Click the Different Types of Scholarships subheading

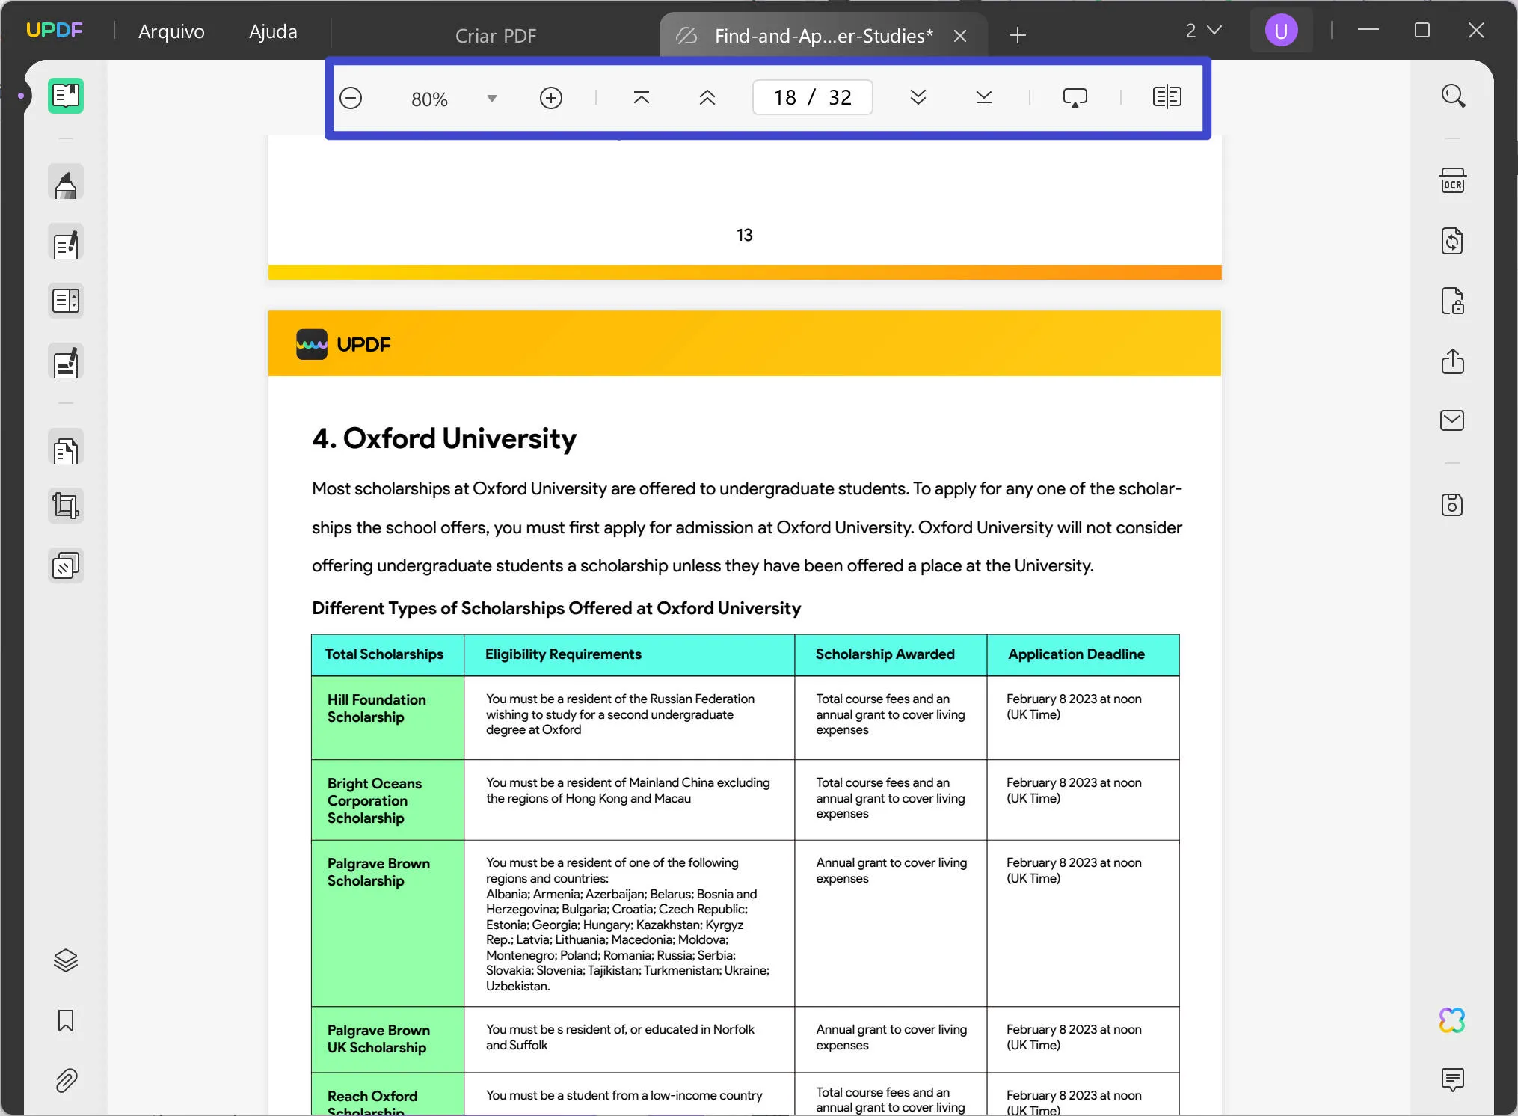point(556,608)
